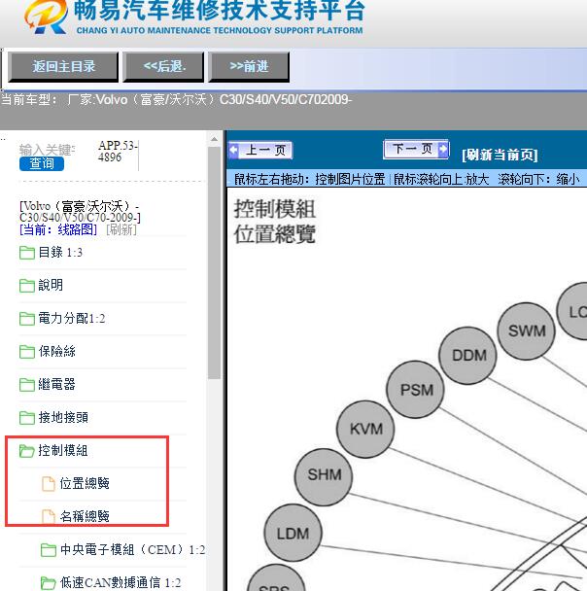This screenshot has width=587, height=591.
Task: Click the page icon beside 位置總覽
Action: pyautogui.click(x=49, y=484)
